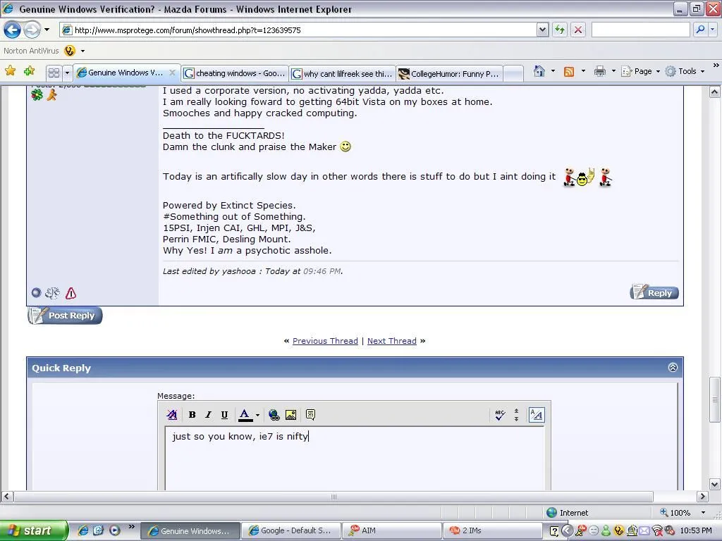Toggle italic formatting in the message editor
The width and height of the screenshot is (722, 541).
pos(208,414)
